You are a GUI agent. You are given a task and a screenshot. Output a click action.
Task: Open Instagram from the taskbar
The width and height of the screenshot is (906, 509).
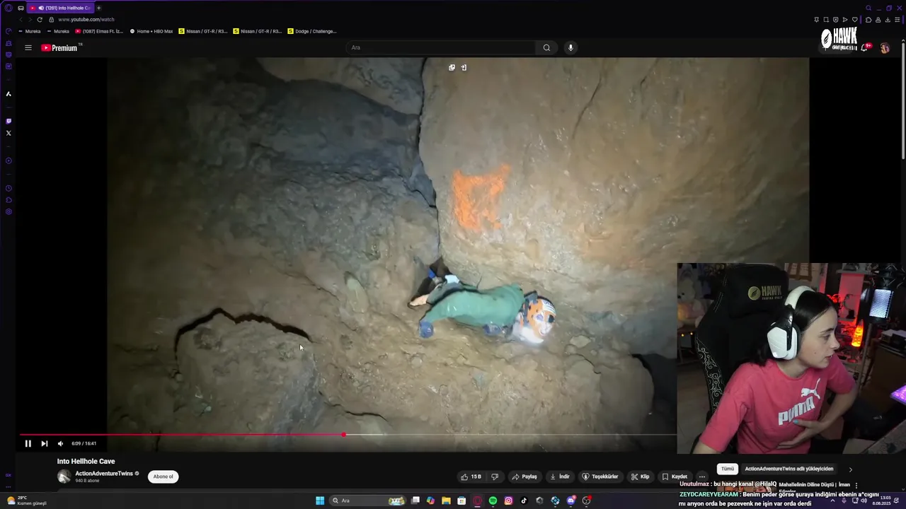pyautogui.click(x=508, y=501)
